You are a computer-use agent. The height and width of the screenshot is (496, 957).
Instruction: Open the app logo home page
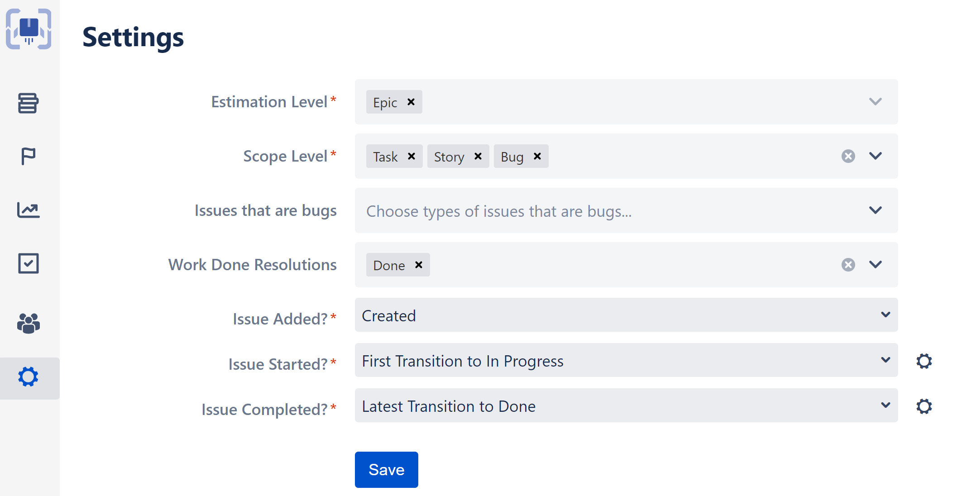[x=29, y=29]
